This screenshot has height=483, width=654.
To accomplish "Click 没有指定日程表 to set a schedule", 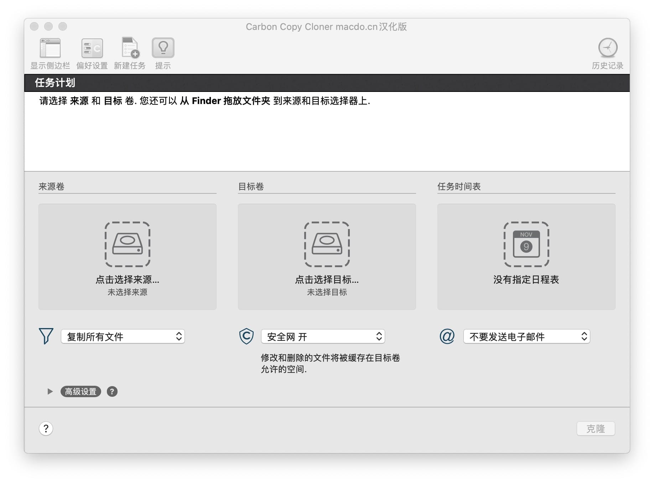I will 526,280.
